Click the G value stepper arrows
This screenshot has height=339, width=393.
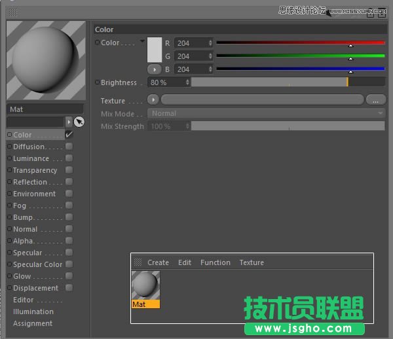pos(210,56)
